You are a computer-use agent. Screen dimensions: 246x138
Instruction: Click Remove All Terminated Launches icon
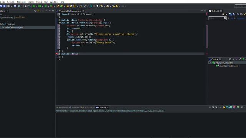tap(216, 107)
